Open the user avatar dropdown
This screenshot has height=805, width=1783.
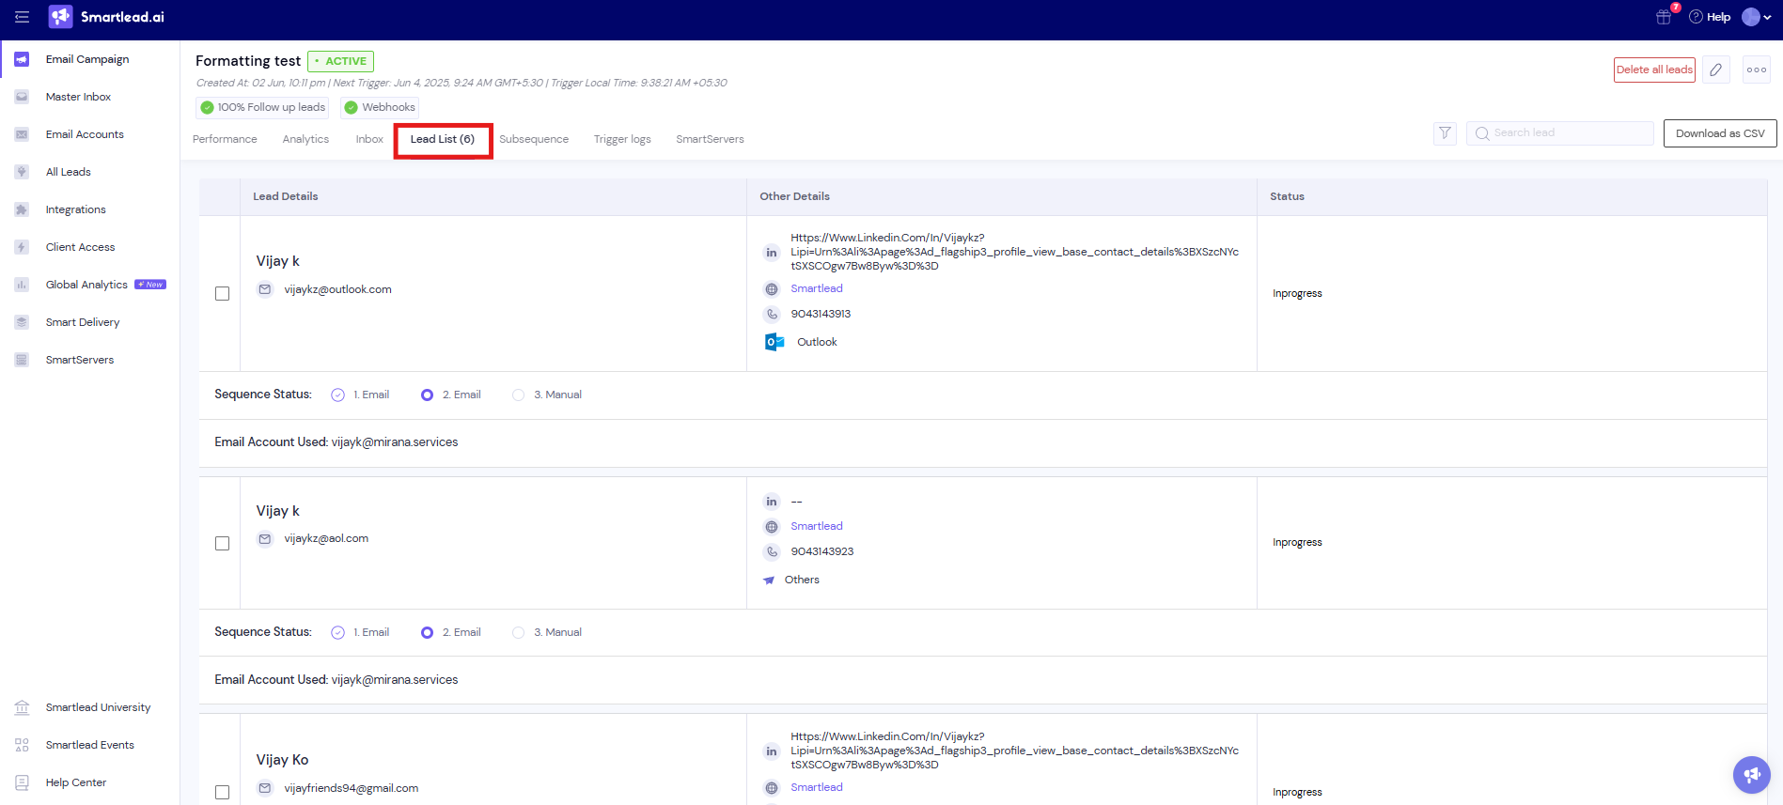[x=1756, y=17]
